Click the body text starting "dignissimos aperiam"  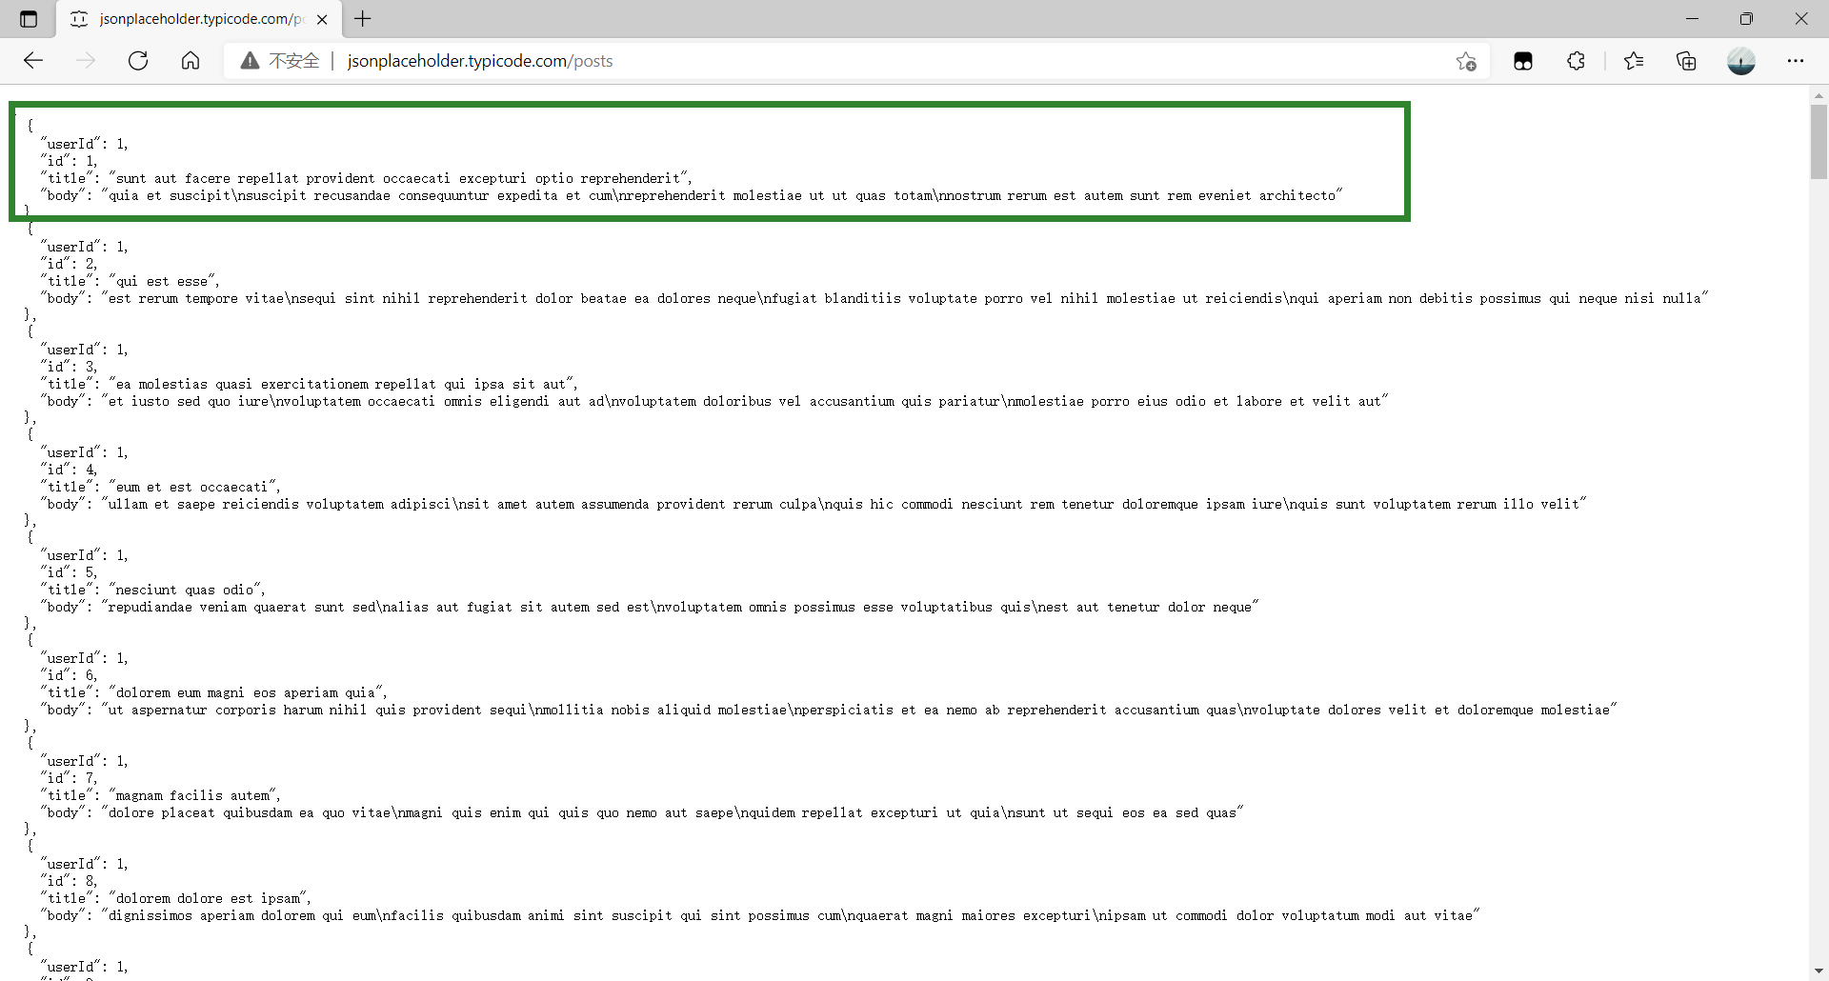click(x=791, y=915)
